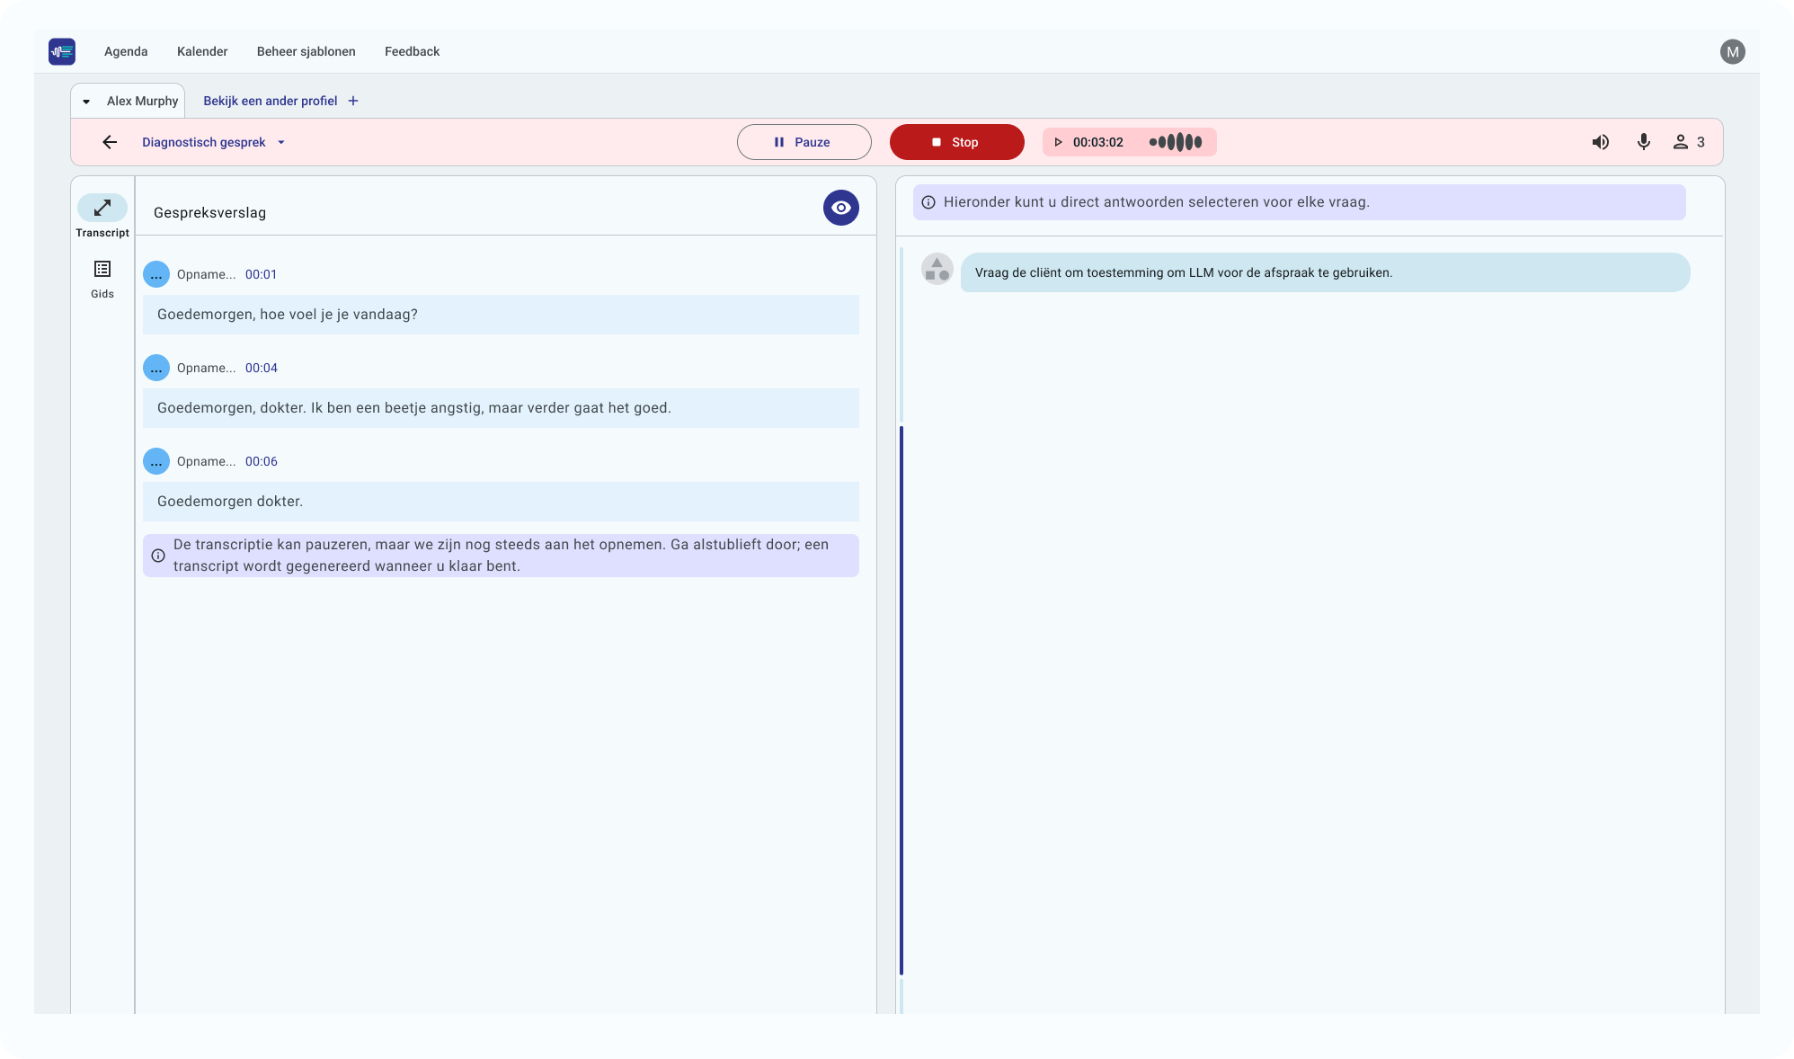The image size is (1794, 1059).
Task: Click the back arrow next to Diagnostisch gesprek
Action: click(110, 142)
